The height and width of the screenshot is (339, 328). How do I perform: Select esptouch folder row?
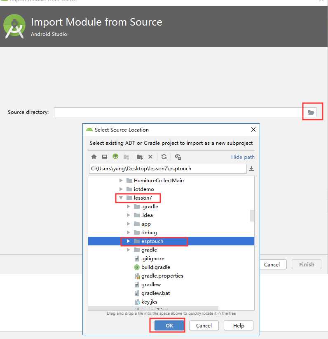click(171, 241)
